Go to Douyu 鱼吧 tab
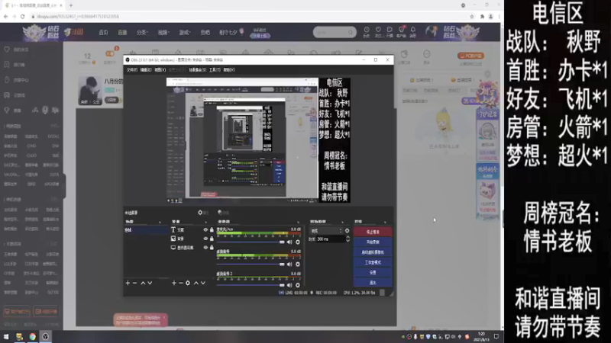This screenshot has width=611, height=343. [205, 32]
